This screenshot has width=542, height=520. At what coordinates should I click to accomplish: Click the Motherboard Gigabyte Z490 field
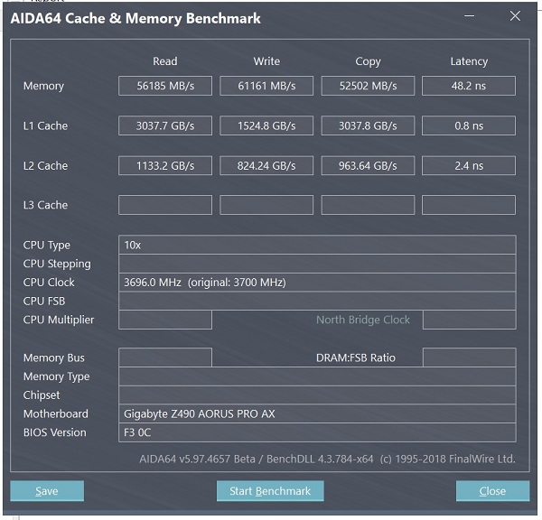coord(317,413)
